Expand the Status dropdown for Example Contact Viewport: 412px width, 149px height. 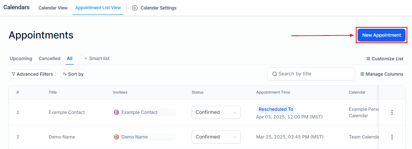[x=216, y=112]
